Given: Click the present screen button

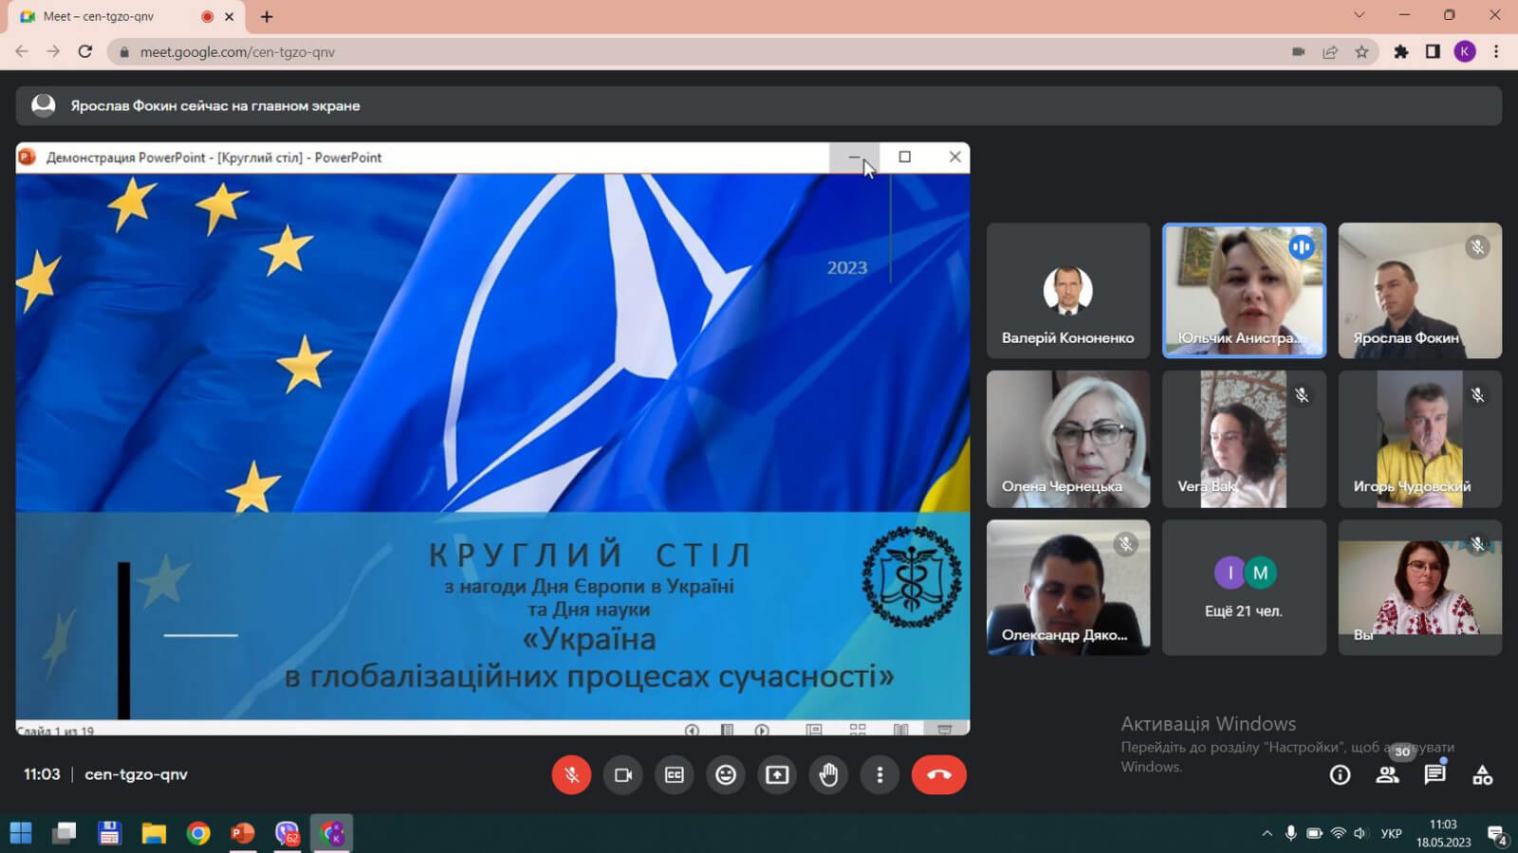Looking at the screenshot, I should click(777, 774).
